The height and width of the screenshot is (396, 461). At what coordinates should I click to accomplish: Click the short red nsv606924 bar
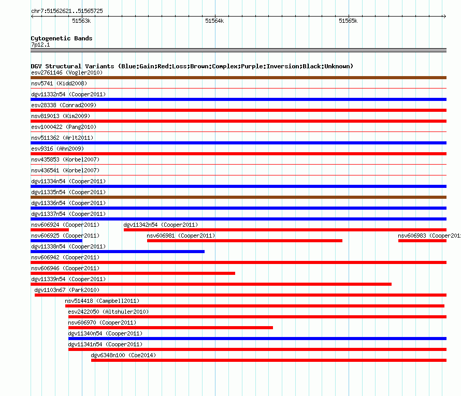click(50, 230)
